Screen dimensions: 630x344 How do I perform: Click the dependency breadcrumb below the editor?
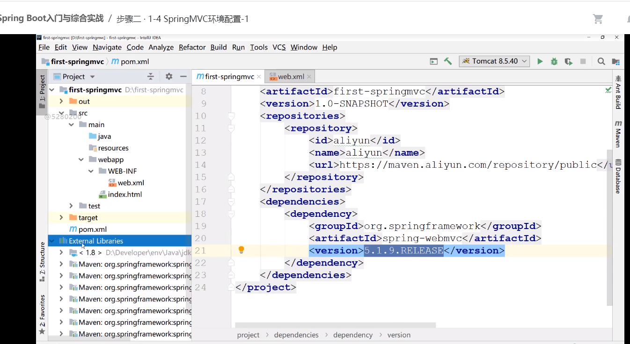[x=353, y=335]
